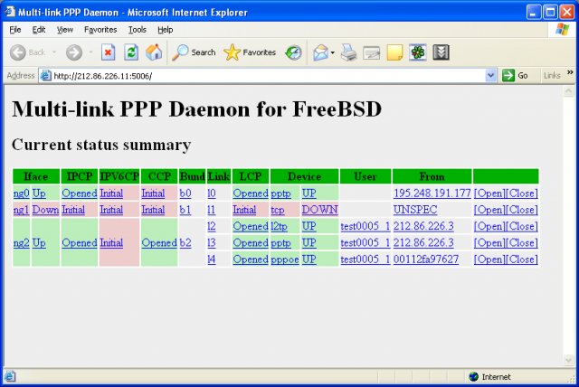Open the Search pane
Viewport: 579px width, 387px height.
coord(194,52)
